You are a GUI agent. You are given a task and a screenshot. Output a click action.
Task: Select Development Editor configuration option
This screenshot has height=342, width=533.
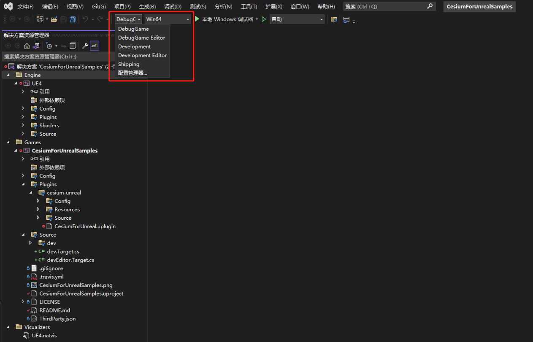click(x=142, y=55)
